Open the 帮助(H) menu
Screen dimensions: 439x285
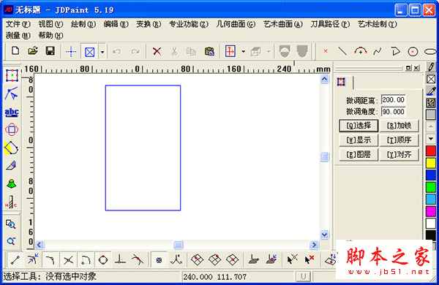(50, 36)
